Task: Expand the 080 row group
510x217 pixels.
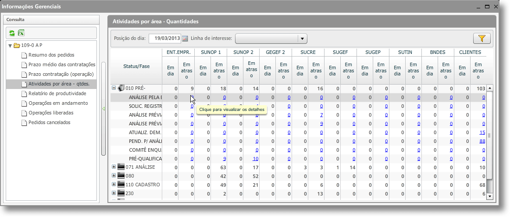Action: pyautogui.click(x=114, y=175)
